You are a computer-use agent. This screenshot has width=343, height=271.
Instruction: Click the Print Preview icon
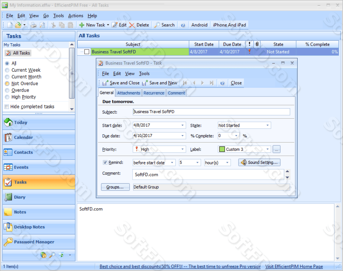coord(42,25)
